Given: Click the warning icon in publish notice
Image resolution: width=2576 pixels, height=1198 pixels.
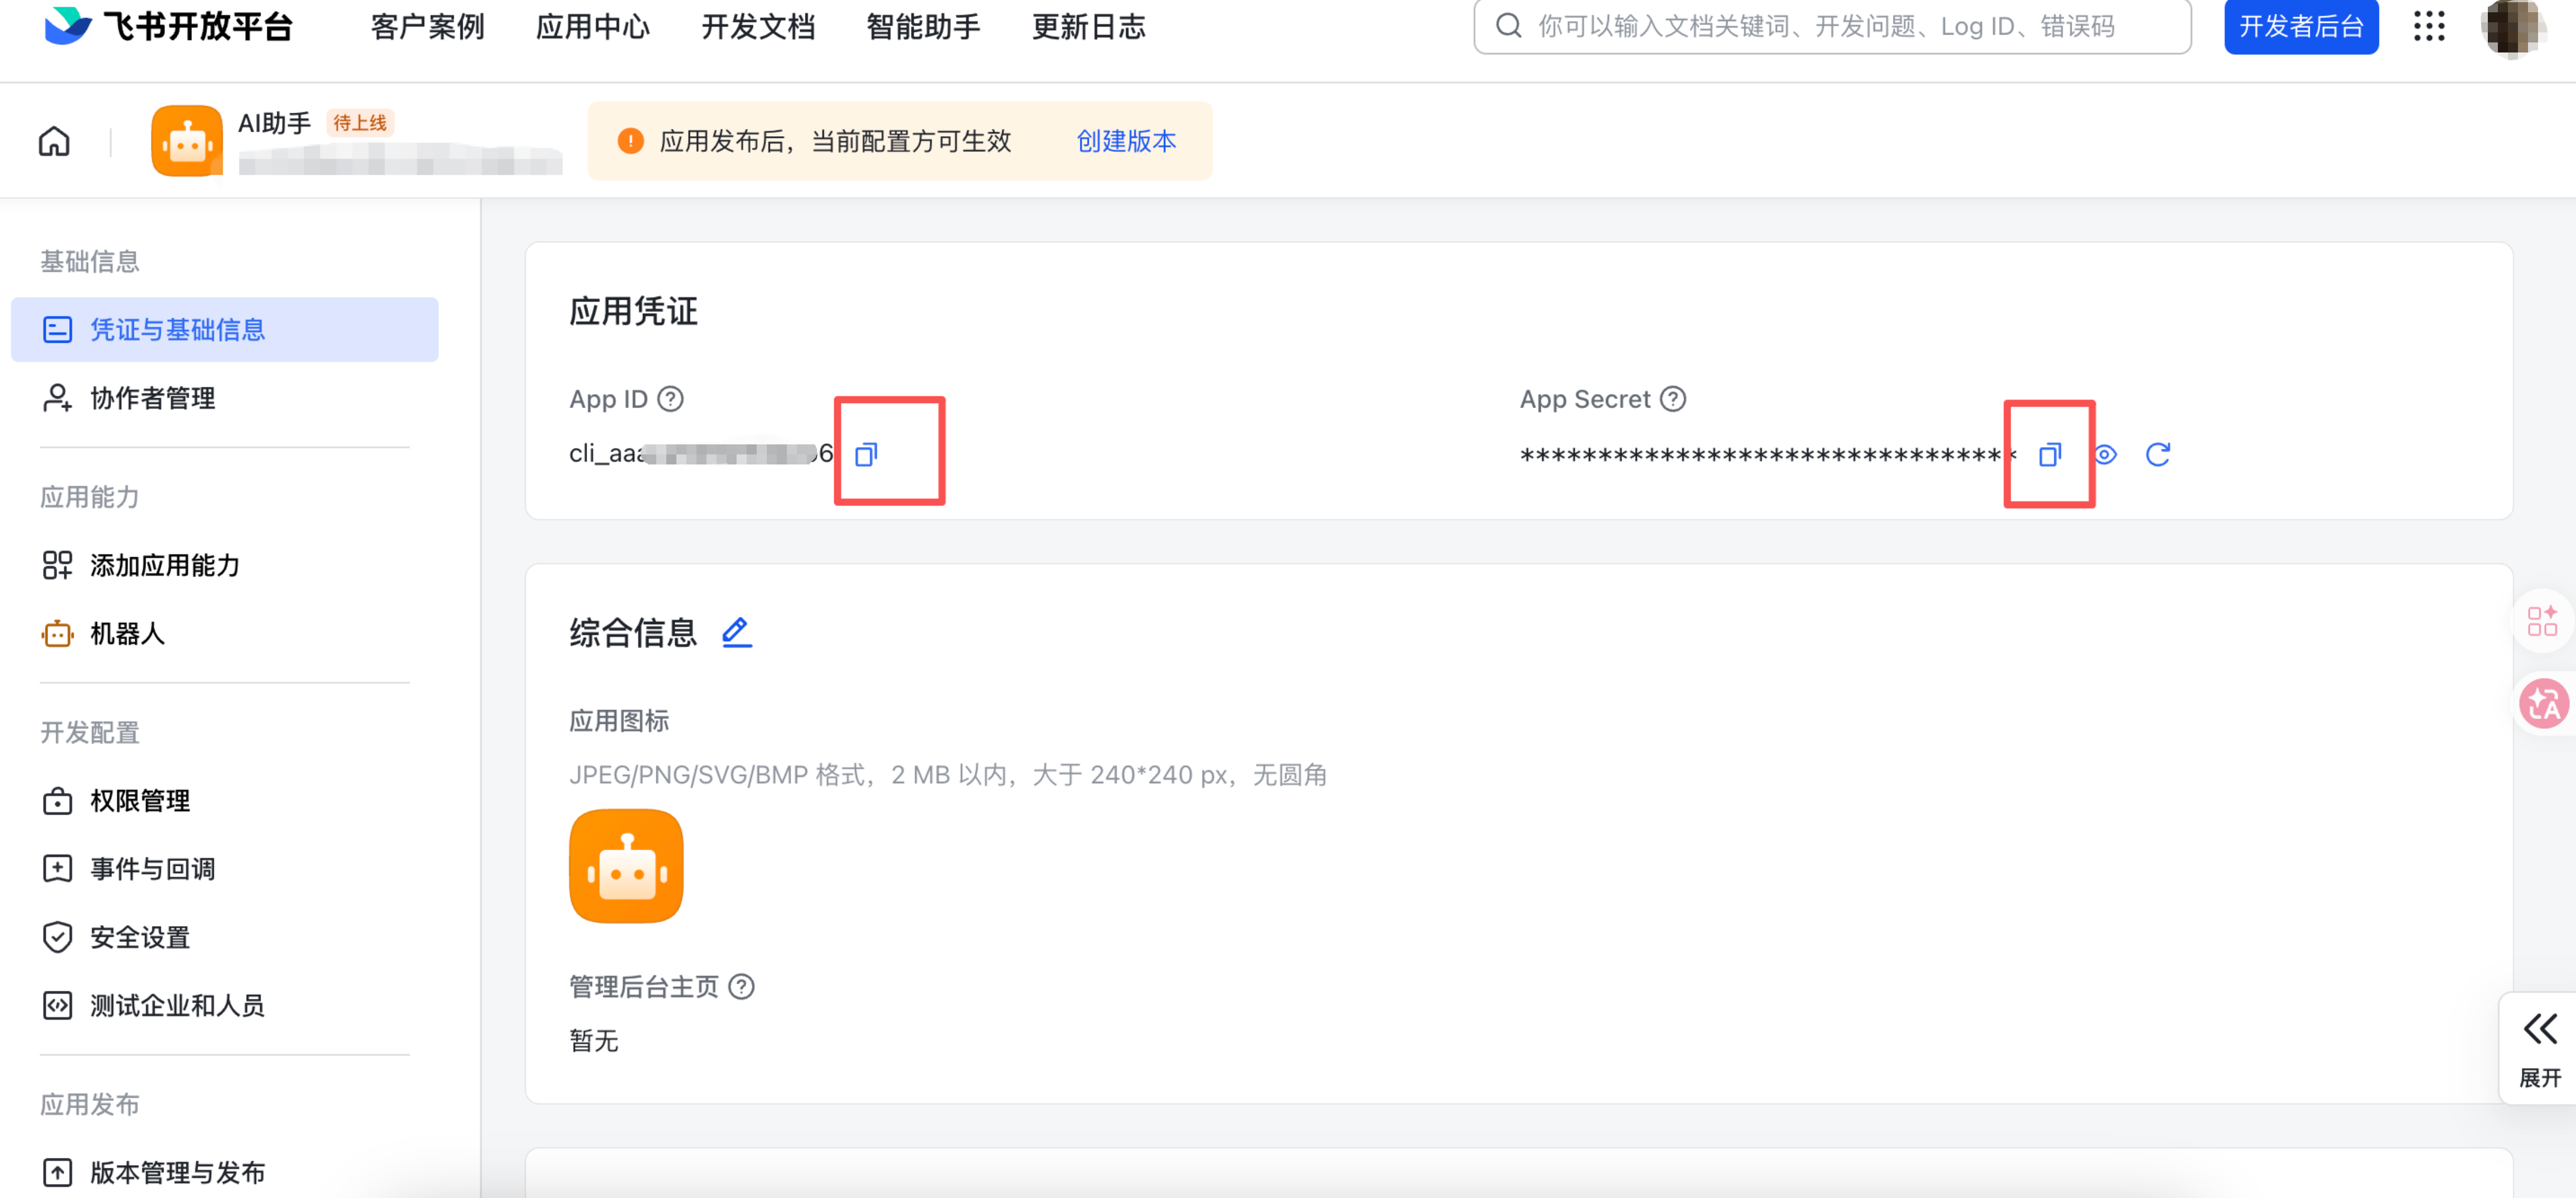Looking at the screenshot, I should tap(630, 141).
